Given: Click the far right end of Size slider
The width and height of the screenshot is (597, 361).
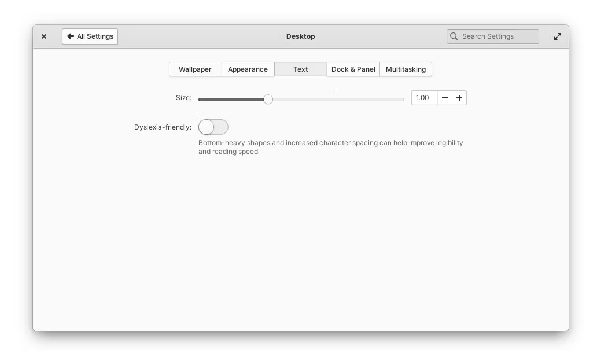Looking at the screenshot, I should coord(402,100).
